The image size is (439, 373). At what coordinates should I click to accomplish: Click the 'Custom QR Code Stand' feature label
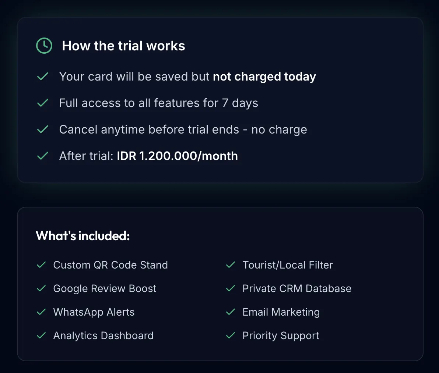(110, 265)
